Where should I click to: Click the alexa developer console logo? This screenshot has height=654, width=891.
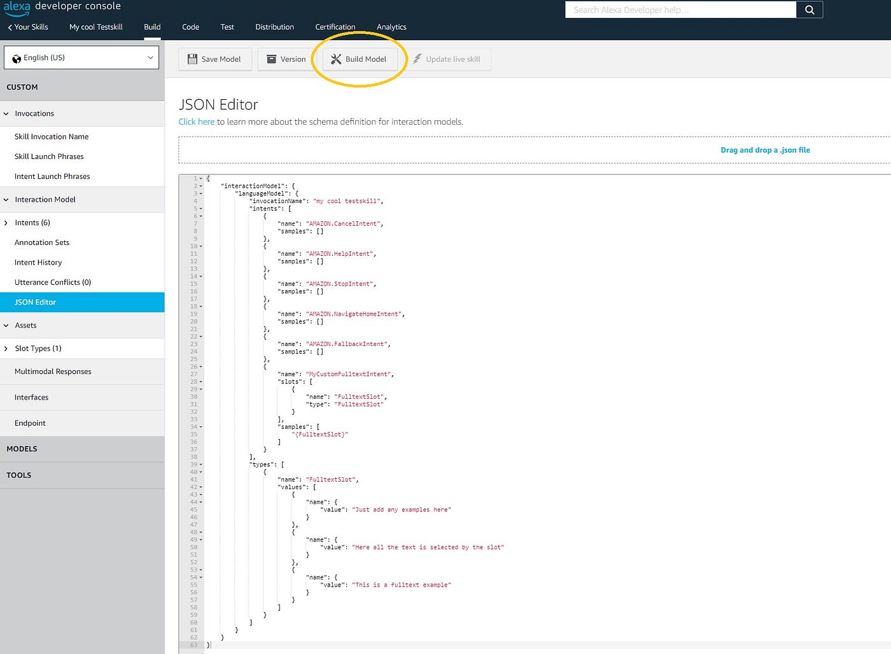(x=62, y=6)
